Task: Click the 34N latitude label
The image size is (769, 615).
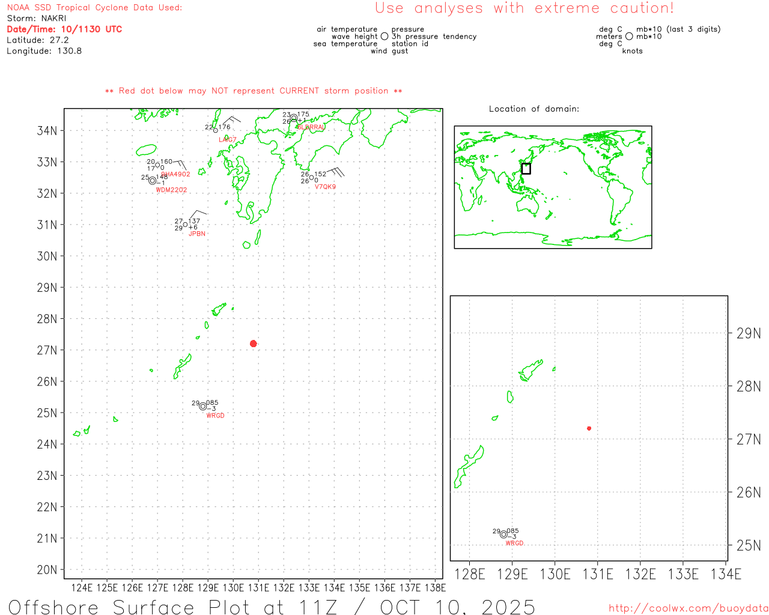Action: click(x=47, y=130)
